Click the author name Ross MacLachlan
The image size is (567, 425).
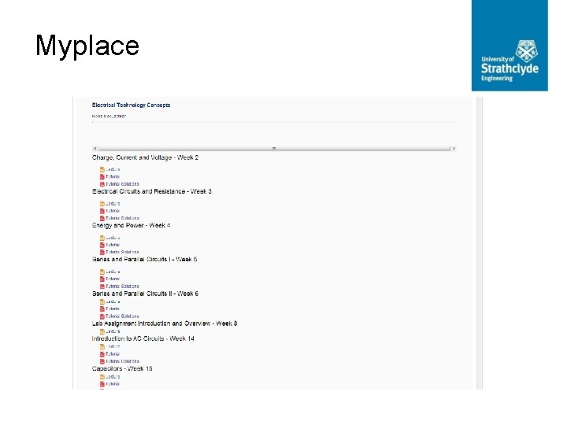[x=109, y=116]
